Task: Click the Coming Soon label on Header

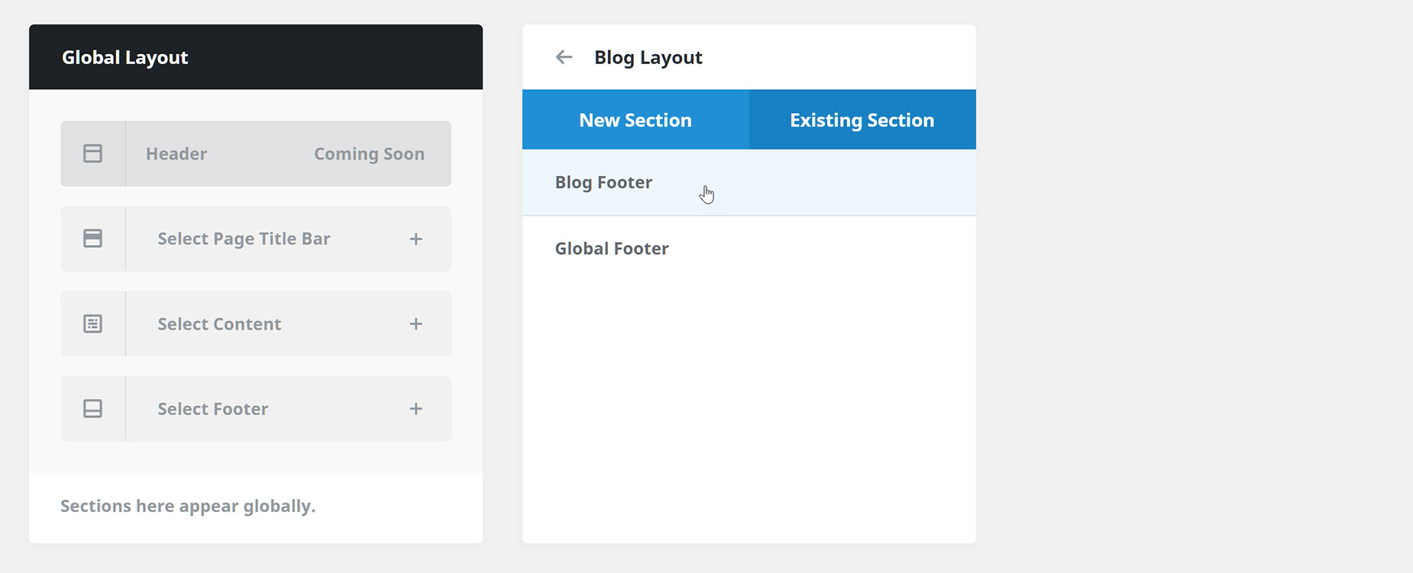Action: click(369, 154)
